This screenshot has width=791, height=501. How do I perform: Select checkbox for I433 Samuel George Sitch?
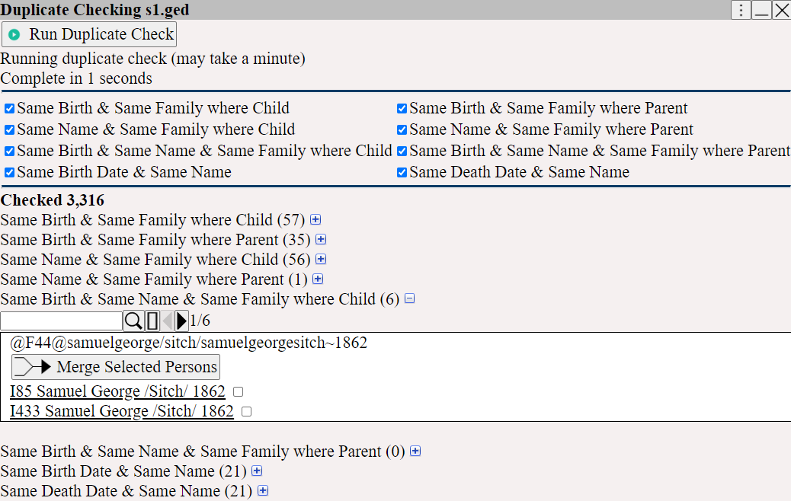247,412
